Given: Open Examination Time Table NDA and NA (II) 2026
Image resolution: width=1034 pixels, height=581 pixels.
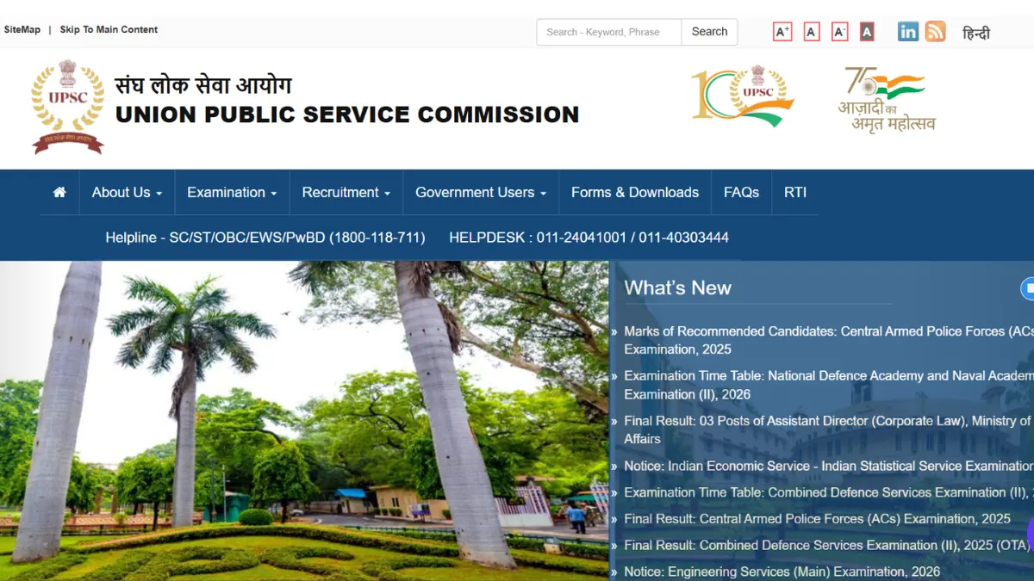Looking at the screenshot, I should click(x=828, y=385).
